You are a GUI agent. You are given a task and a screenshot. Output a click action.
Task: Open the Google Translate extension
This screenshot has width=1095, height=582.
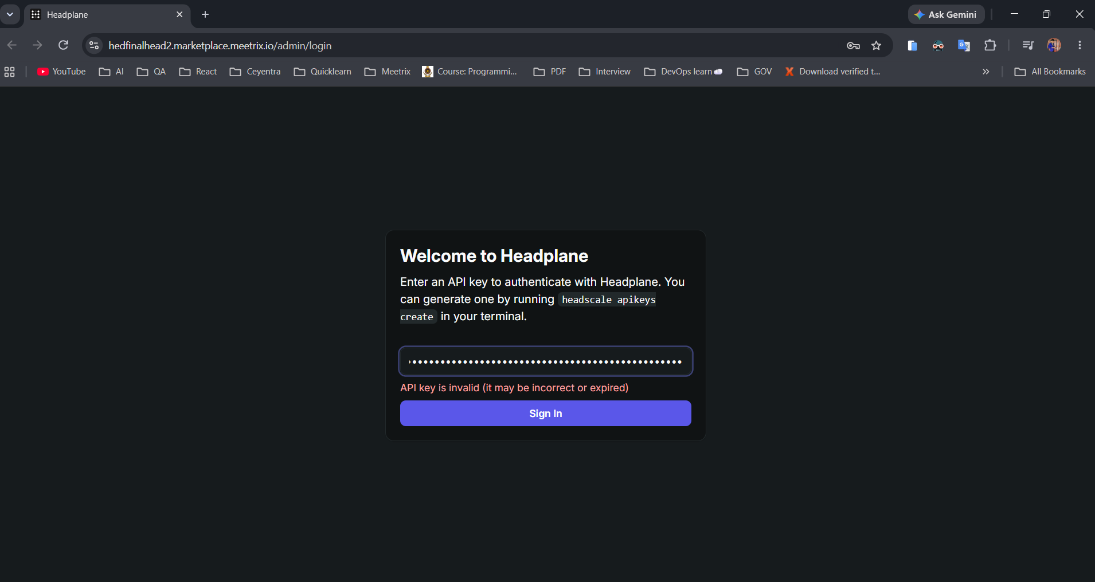click(964, 45)
